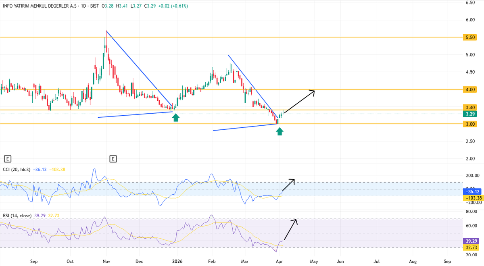Click the orange 5.50 price line label
Image resolution: width=484 pixels, height=266 pixels.
(x=470, y=37)
